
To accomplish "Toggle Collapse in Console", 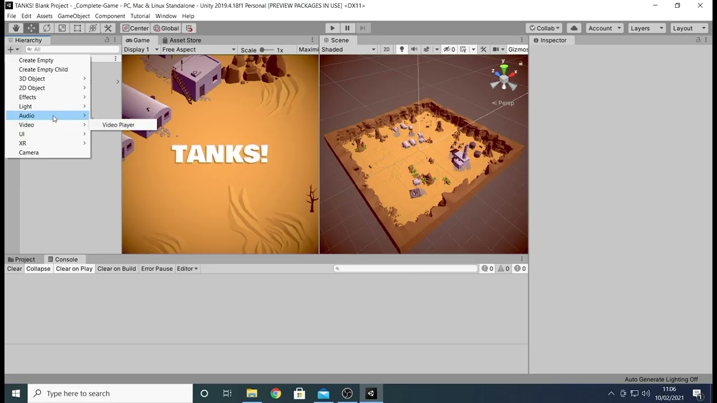I will 38,269.
